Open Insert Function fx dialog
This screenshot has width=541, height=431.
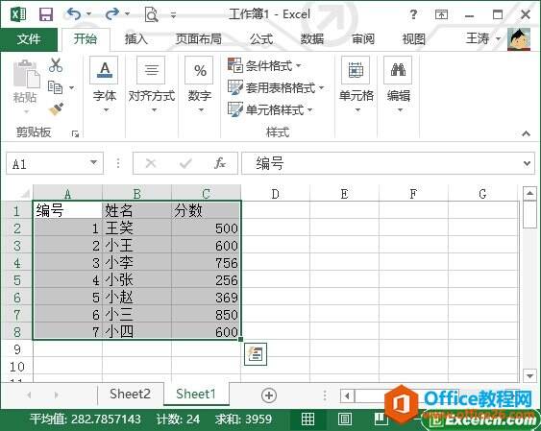point(220,163)
